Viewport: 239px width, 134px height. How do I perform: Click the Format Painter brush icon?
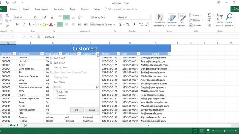[7, 26]
